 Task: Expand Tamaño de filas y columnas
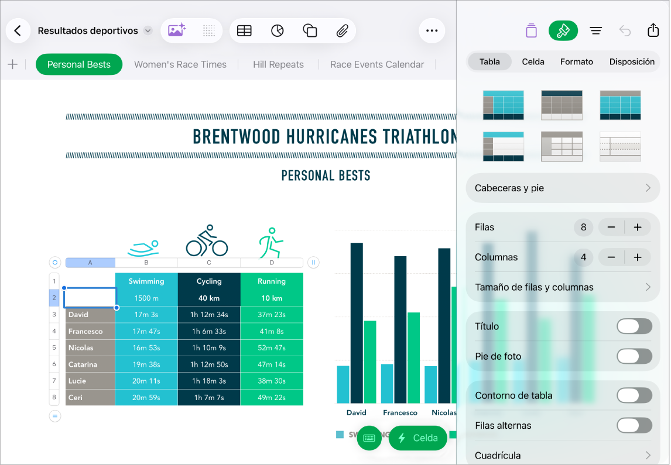563,287
